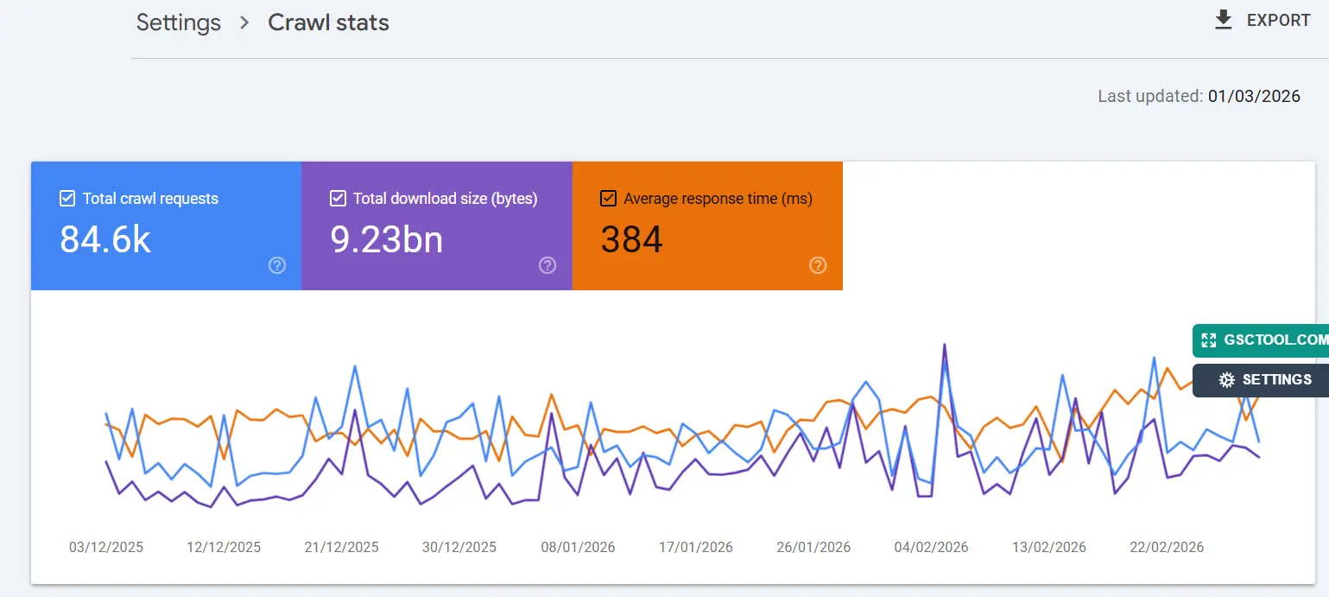1329x597 pixels.
Task: Click the 03/12/2025 date label on the chart
Action: [105, 547]
